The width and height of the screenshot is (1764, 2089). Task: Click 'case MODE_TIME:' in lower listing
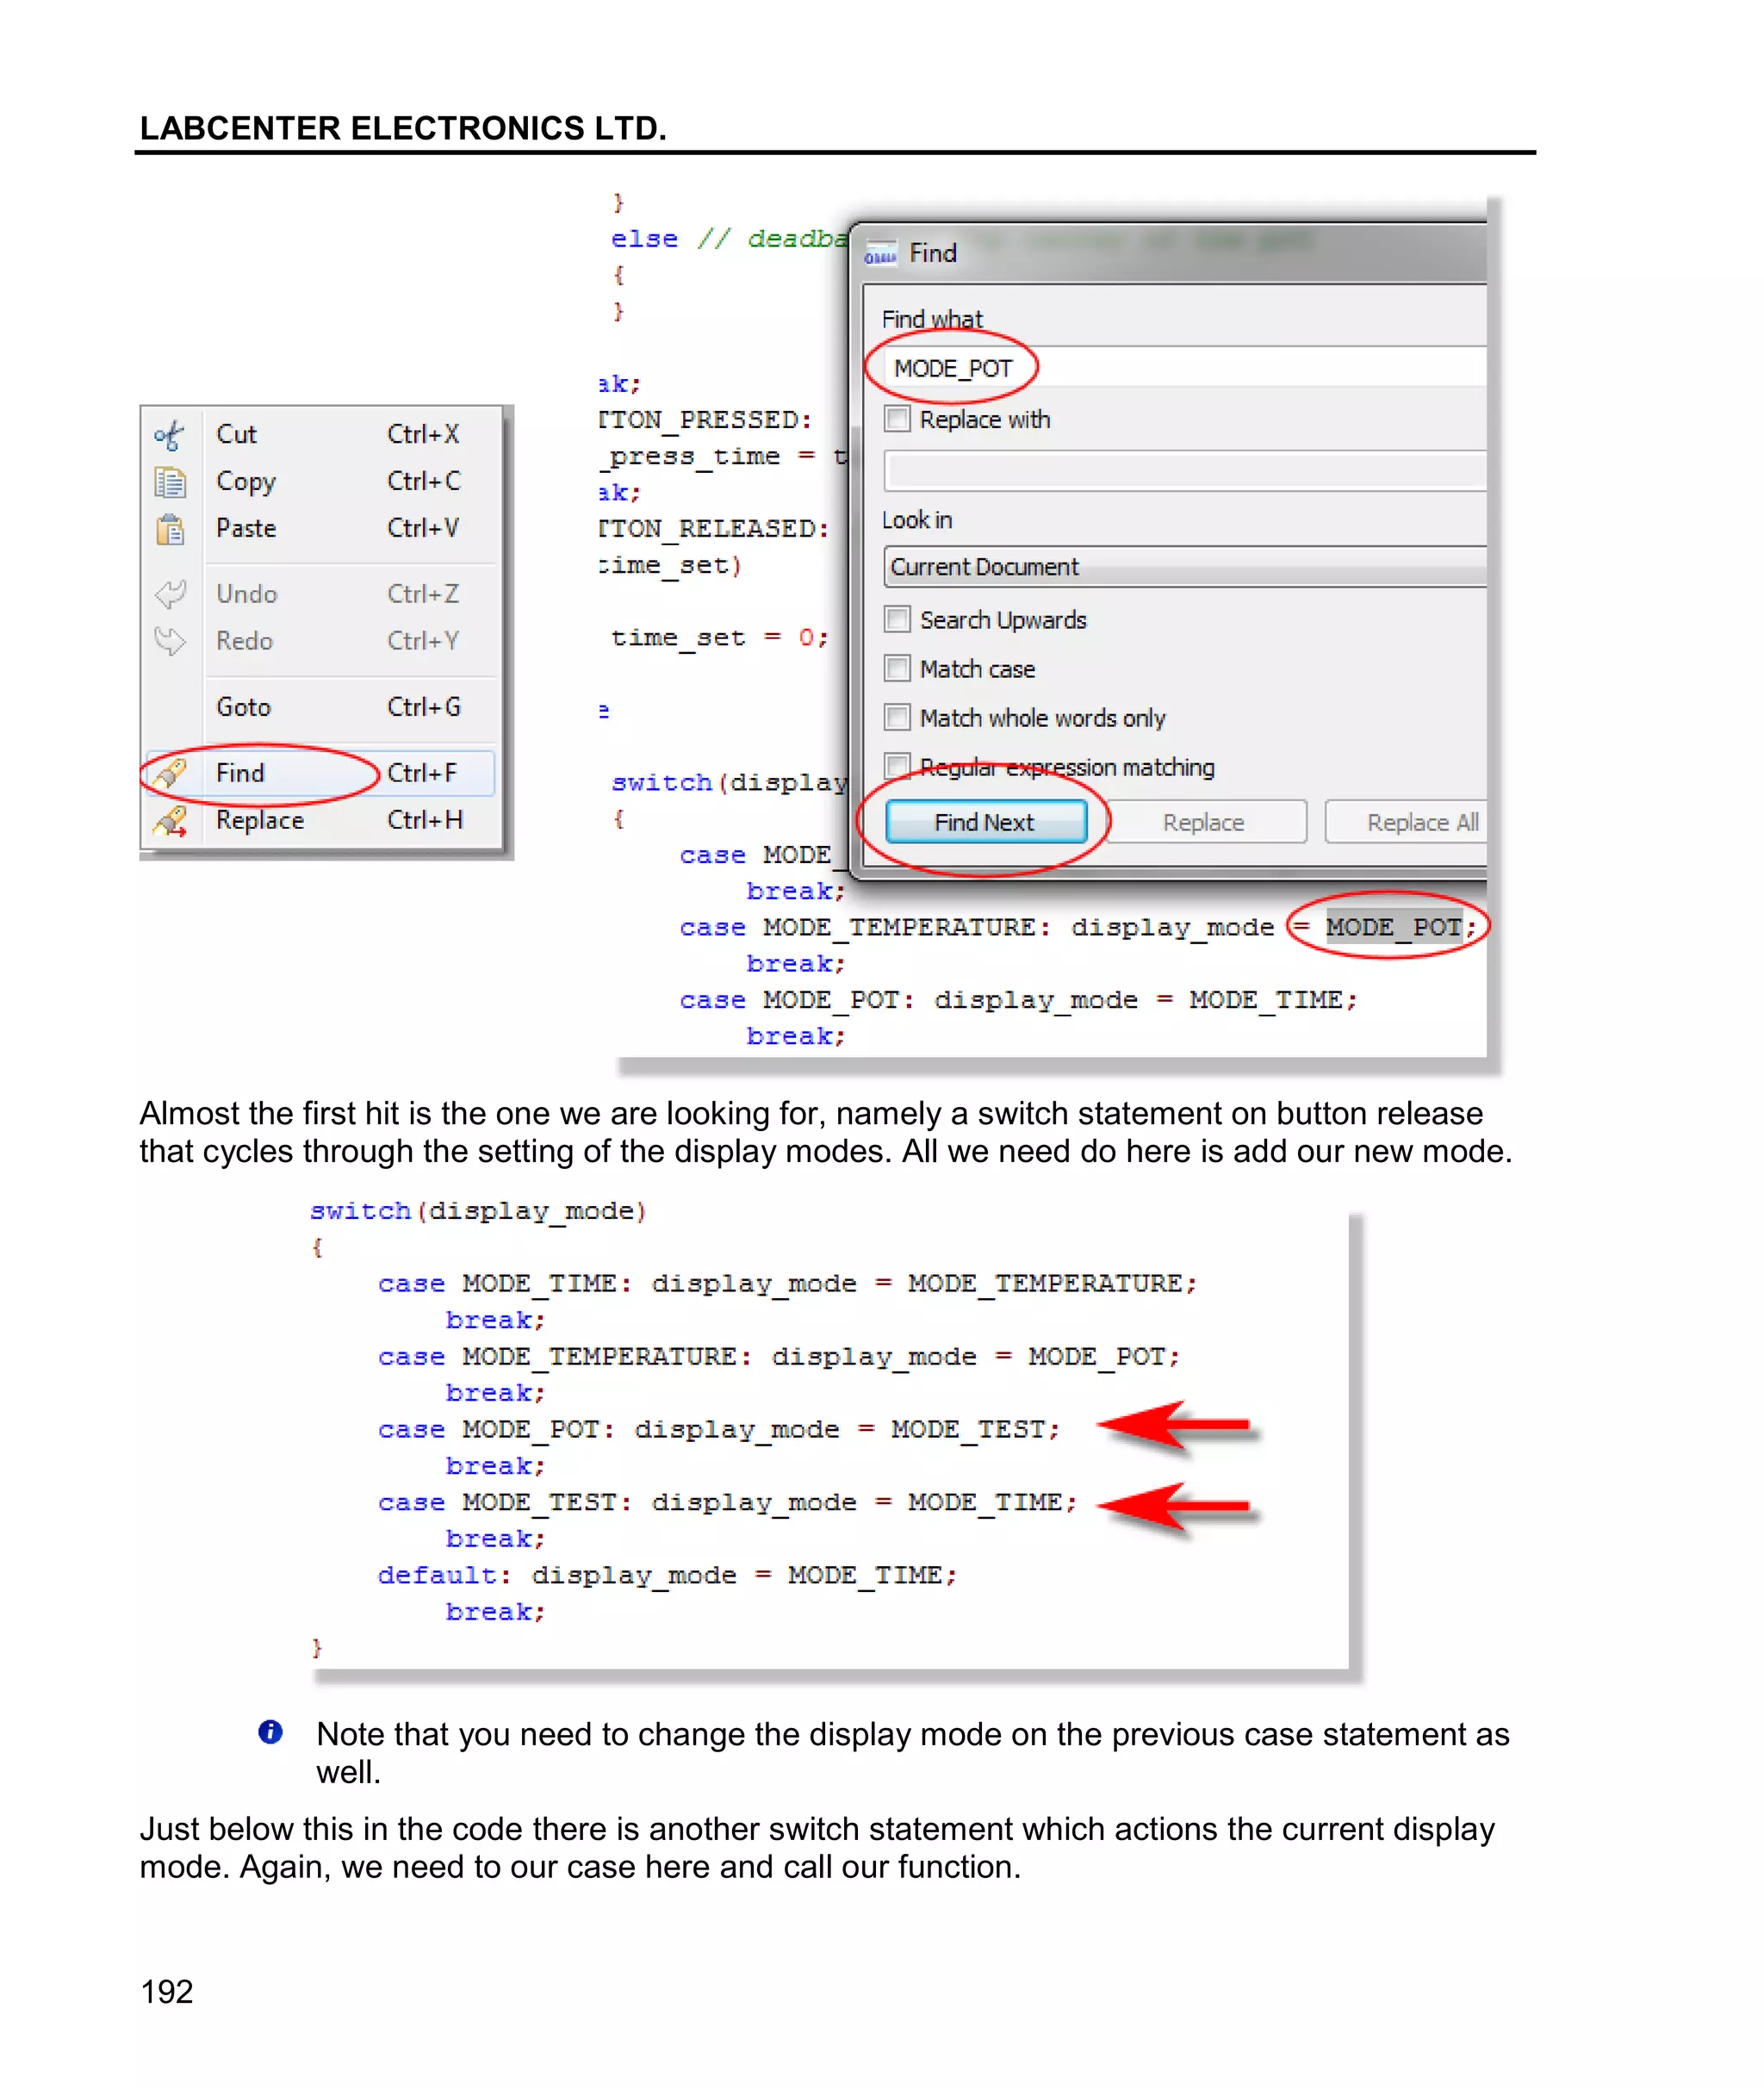click(505, 1283)
